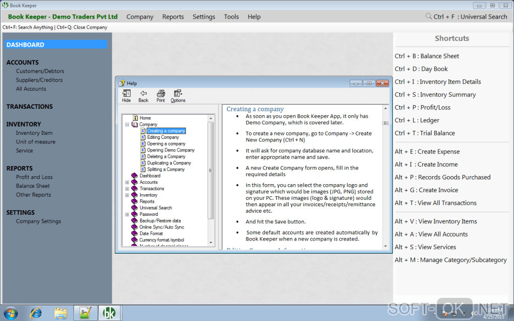Image resolution: width=514 pixels, height=321 pixels.
Task: Click the Online Sync/Auto Sync book icon
Action: (135, 227)
